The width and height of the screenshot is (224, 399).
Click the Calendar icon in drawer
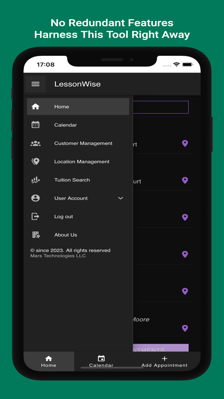tap(36, 125)
